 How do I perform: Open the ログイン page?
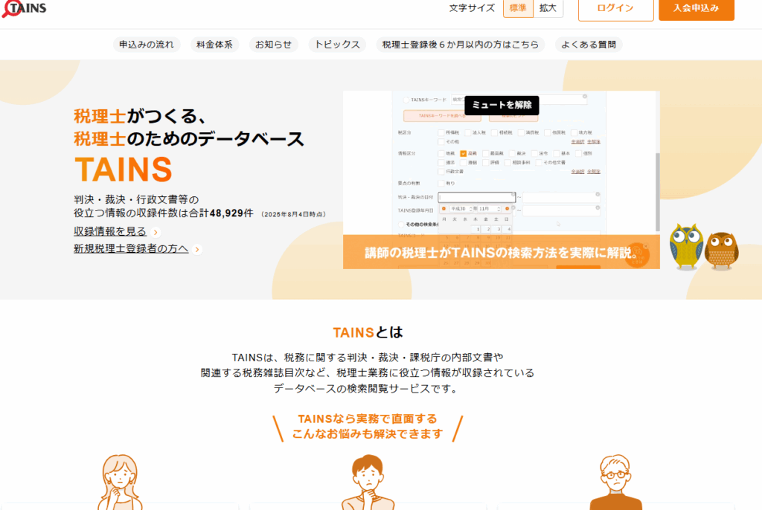615,9
